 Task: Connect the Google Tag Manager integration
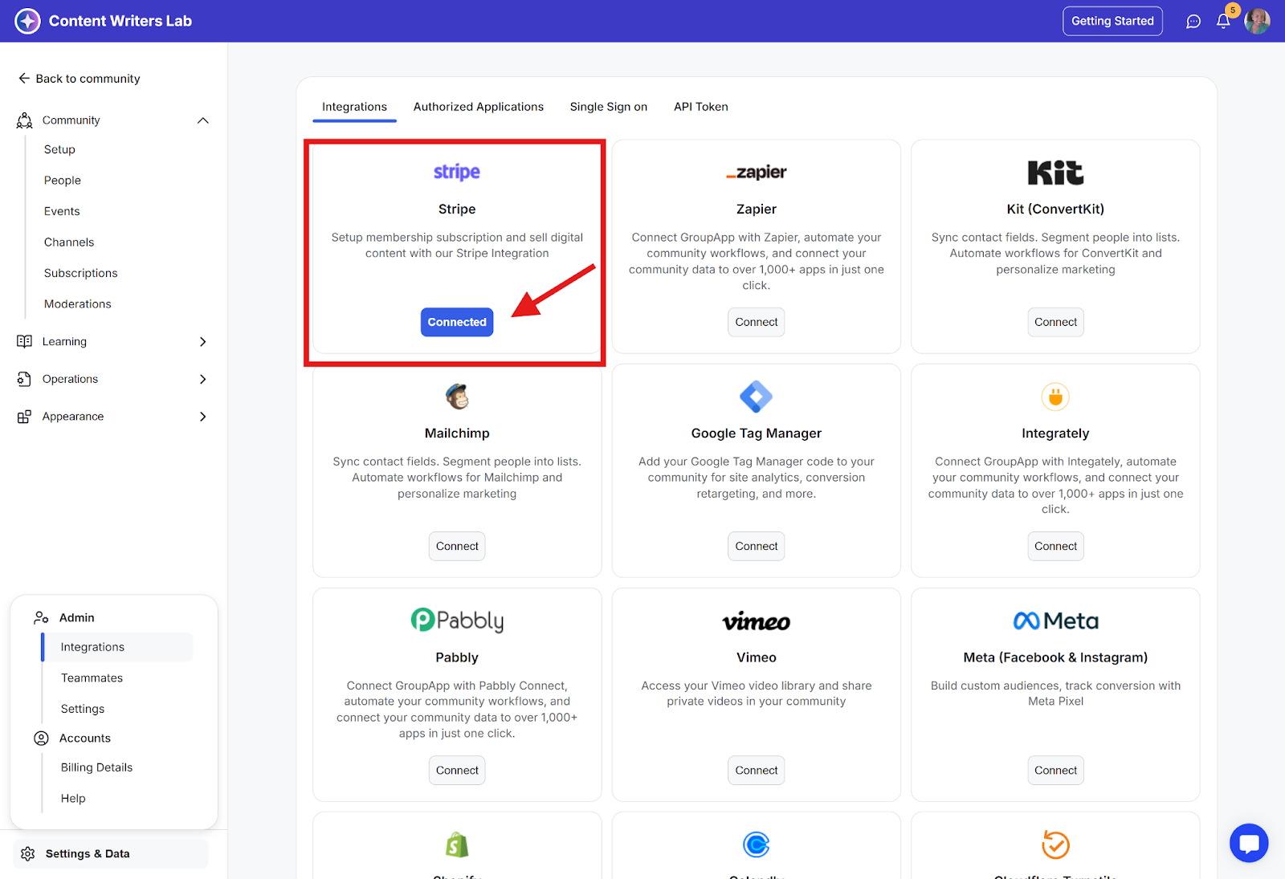757,546
